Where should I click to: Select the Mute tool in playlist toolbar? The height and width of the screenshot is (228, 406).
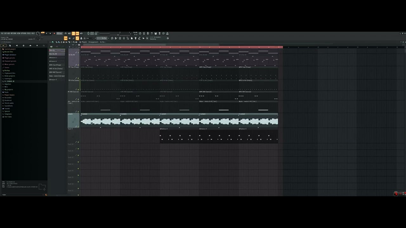(x=64, y=42)
